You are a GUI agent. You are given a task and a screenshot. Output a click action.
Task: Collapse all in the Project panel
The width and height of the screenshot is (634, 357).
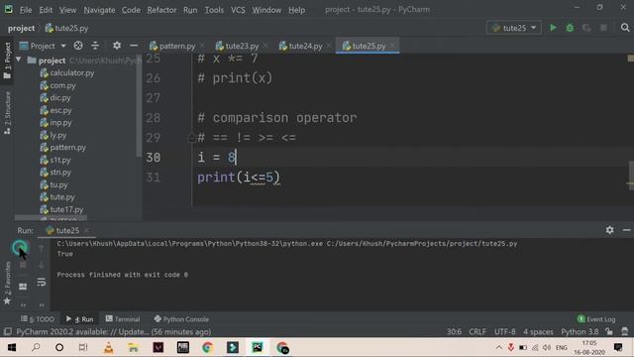click(95, 46)
